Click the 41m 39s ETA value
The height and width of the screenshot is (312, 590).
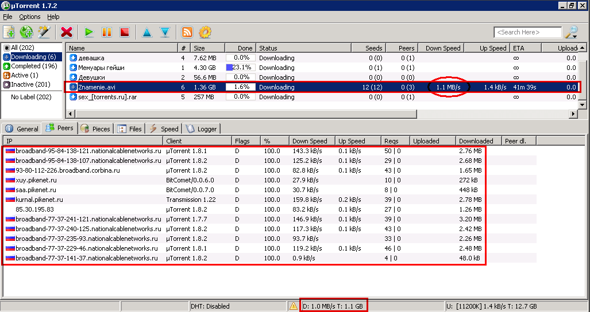point(525,87)
